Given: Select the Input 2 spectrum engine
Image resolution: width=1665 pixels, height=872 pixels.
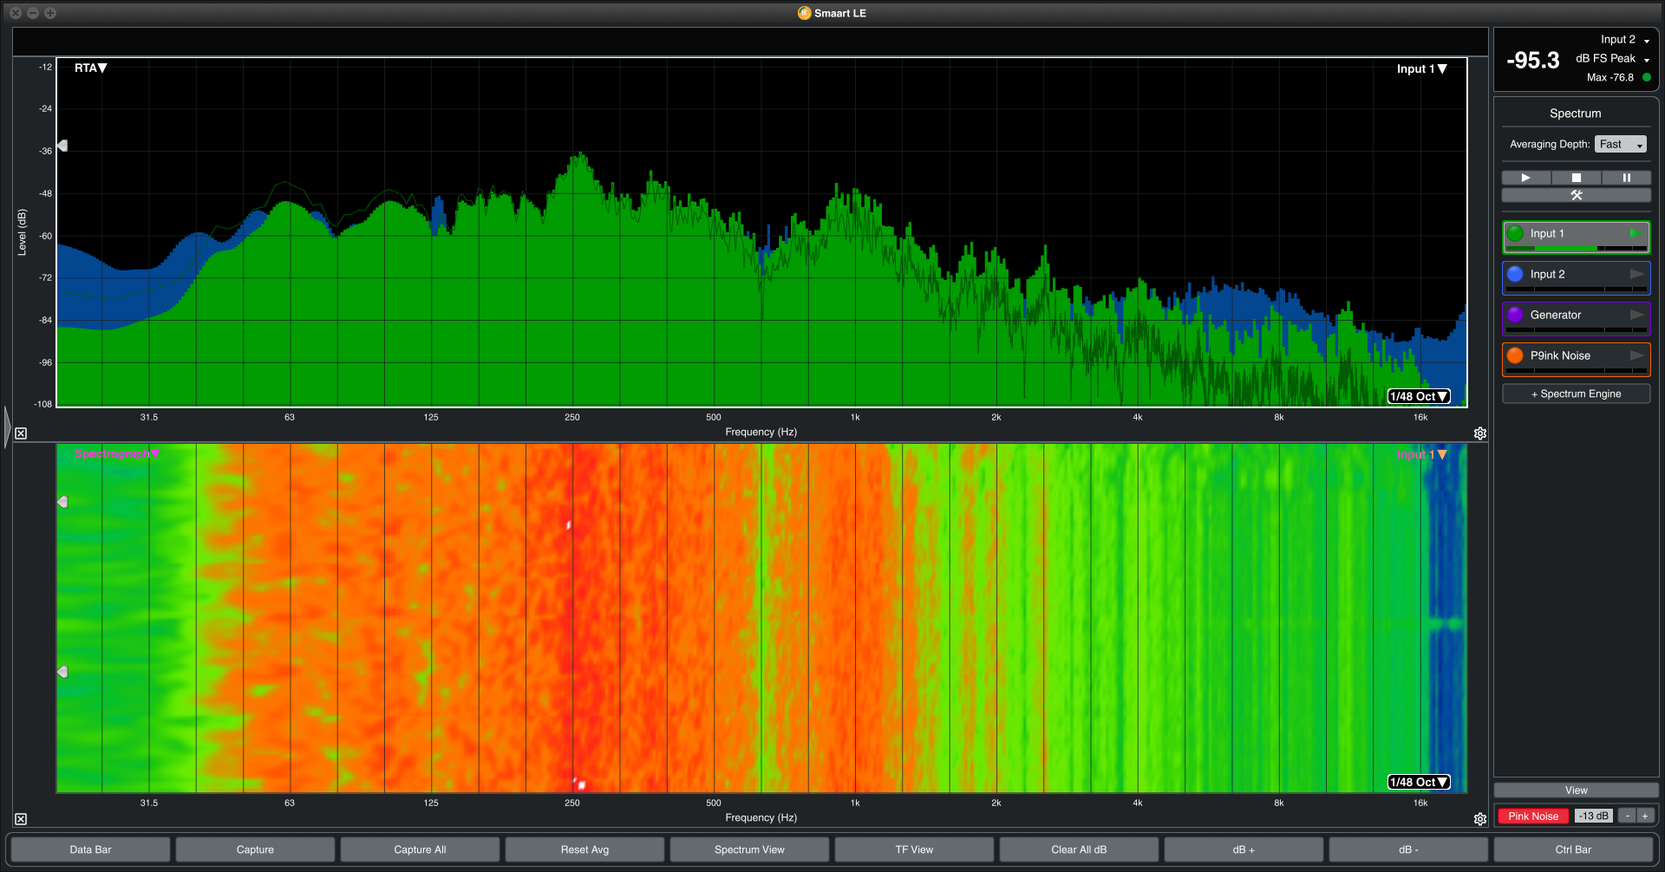Looking at the screenshot, I should point(1577,278).
